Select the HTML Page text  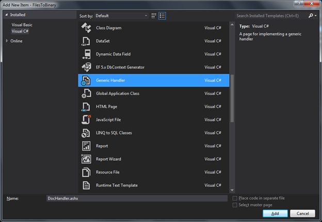coord(106,107)
